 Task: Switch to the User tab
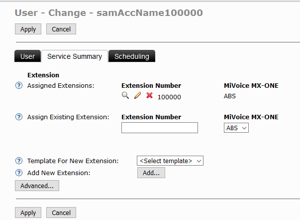pos(27,56)
